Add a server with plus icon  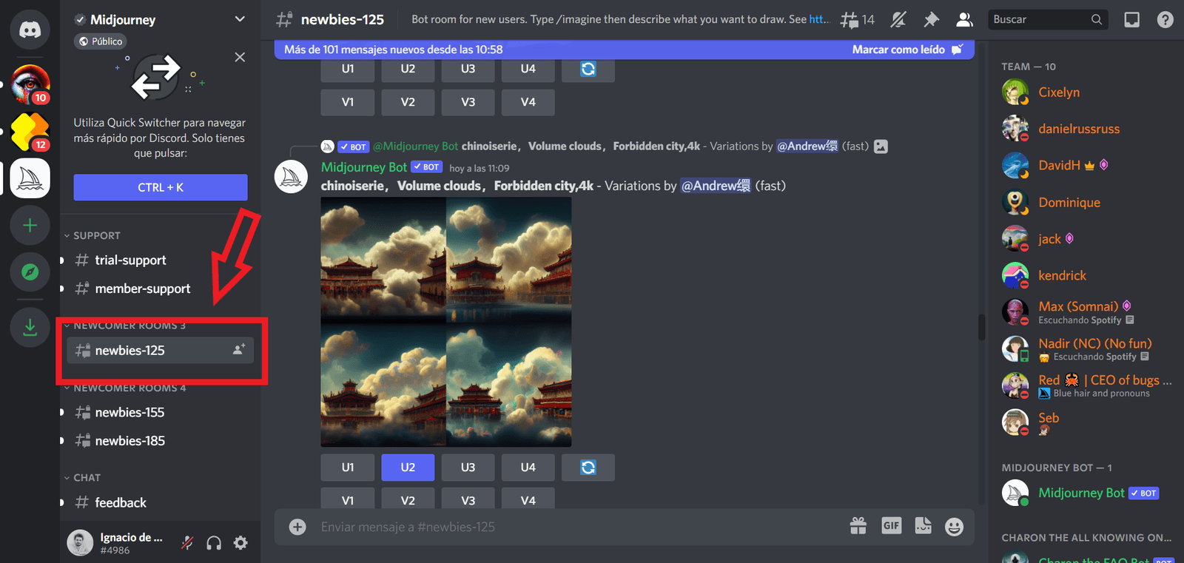pyautogui.click(x=30, y=225)
